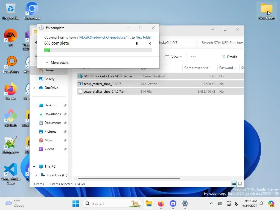The width and height of the screenshot is (280, 210).
Task: Expand the OneDrive tree node
Action: [34, 88]
